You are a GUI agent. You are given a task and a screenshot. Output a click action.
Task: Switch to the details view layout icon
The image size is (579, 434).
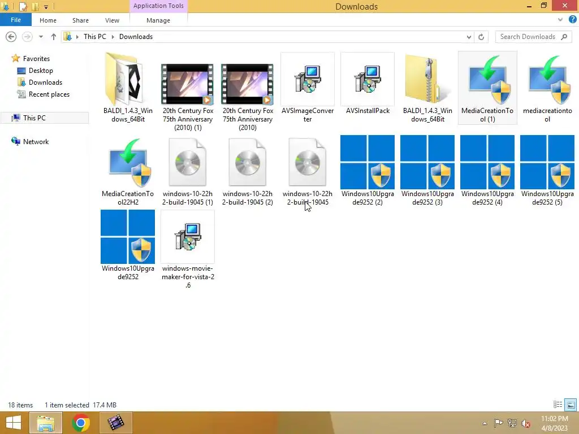pyautogui.click(x=558, y=405)
